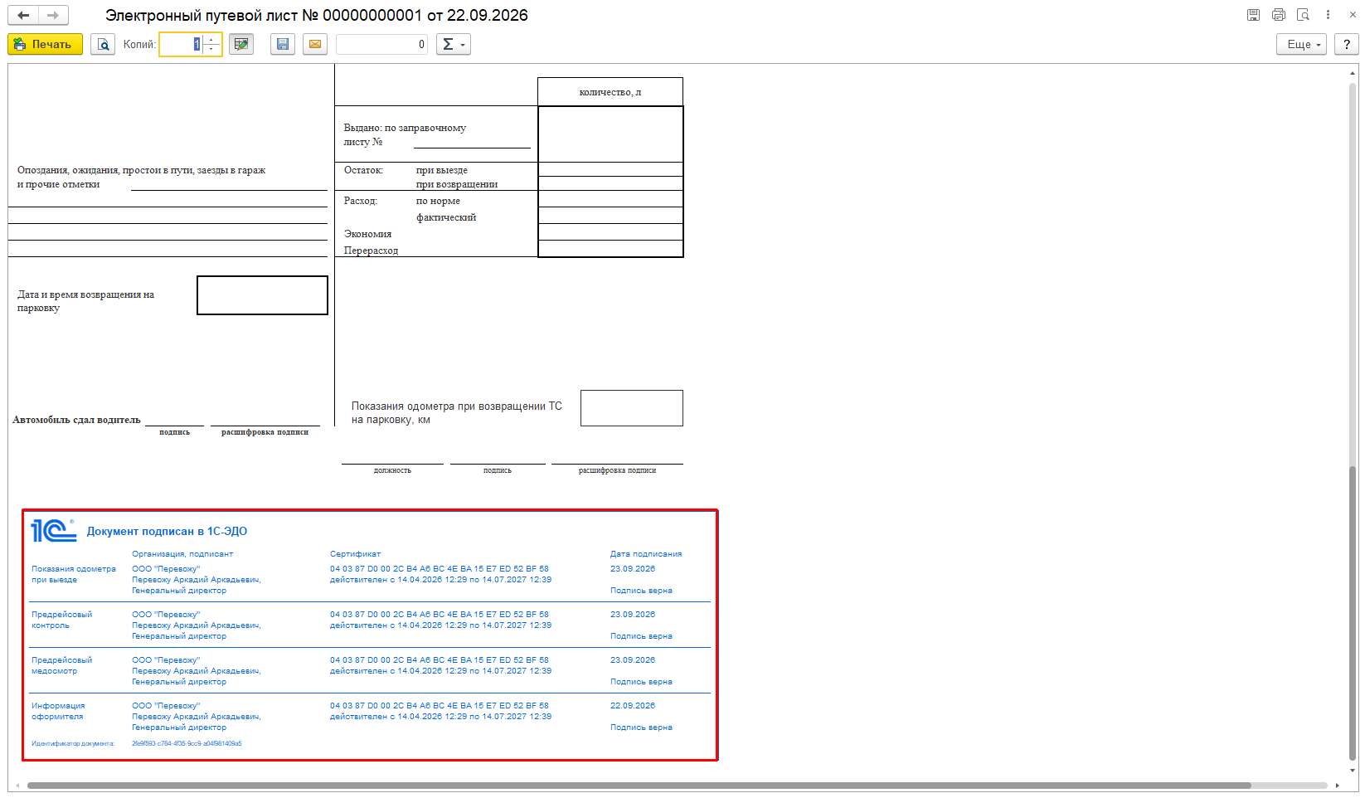The height and width of the screenshot is (798, 1365).
Task: Close the form with the X icon
Action: coord(1353,15)
